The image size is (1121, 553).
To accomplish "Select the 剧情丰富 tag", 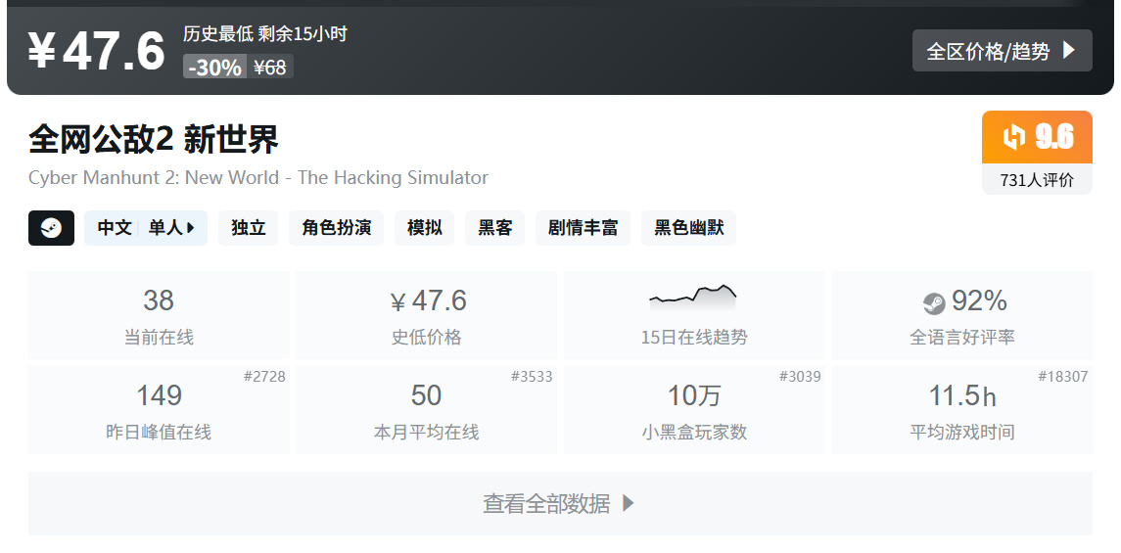I will (x=583, y=228).
